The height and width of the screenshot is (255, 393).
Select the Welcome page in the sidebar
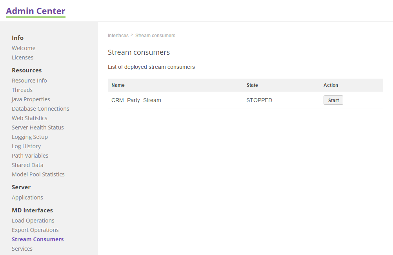pos(24,48)
